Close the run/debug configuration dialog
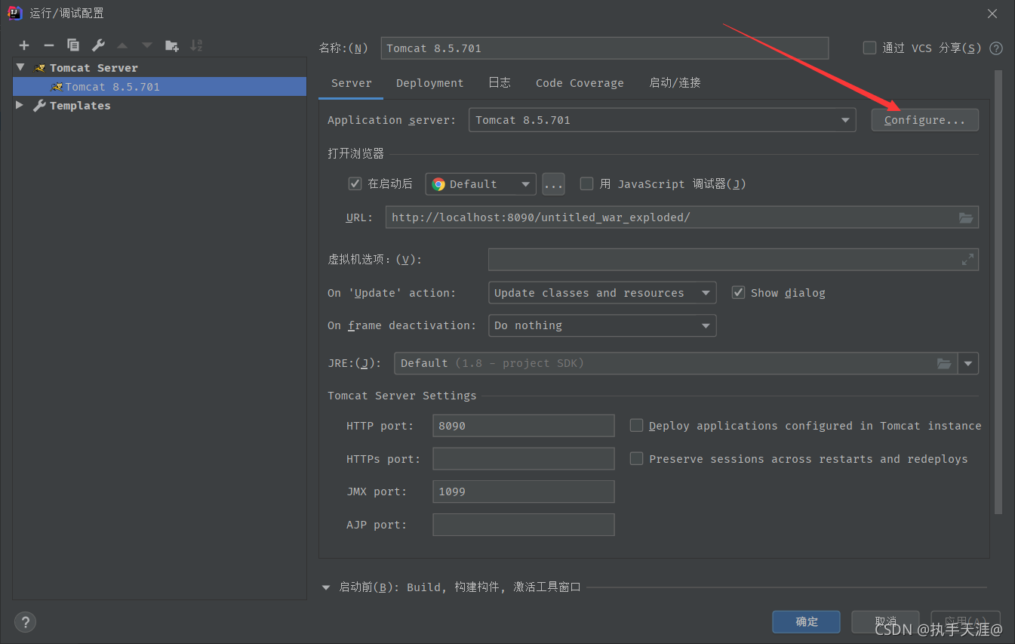The image size is (1015, 644). coord(993,13)
